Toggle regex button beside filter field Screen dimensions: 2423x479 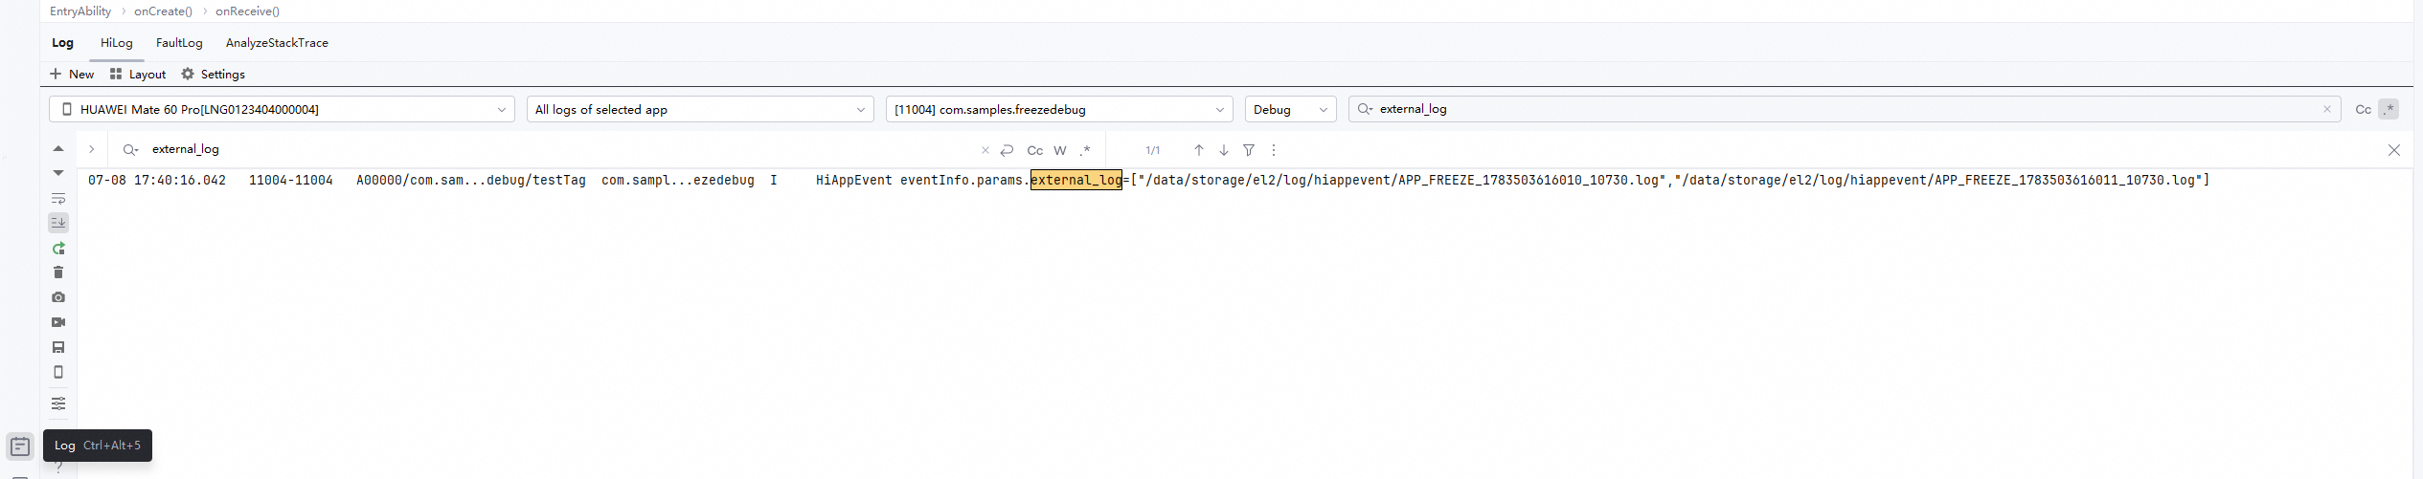pyautogui.click(x=2389, y=109)
